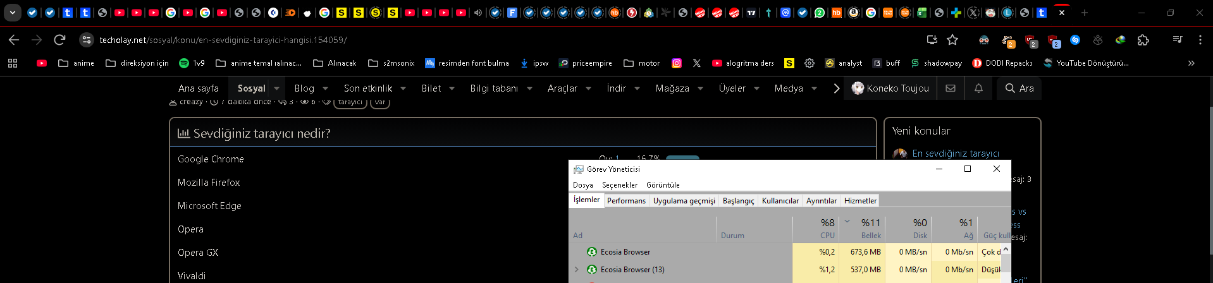Image resolution: width=1213 pixels, height=283 pixels.
Task: Open the yellow S bookmark icon
Action: (x=789, y=63)
